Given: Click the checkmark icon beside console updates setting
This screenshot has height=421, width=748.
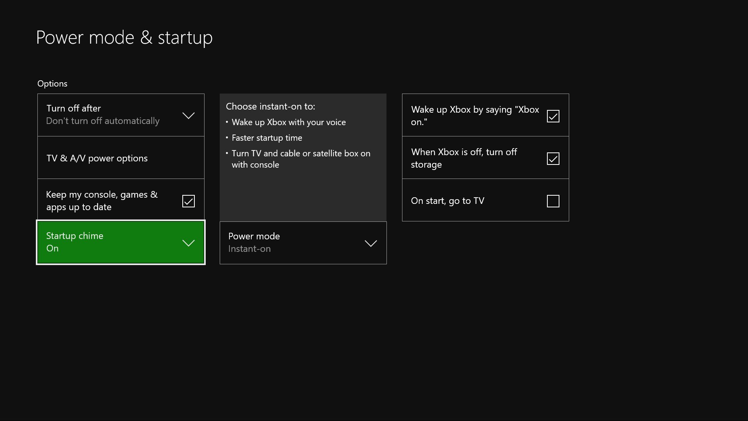Looking at the screenshot, I should tap(188, 201).
